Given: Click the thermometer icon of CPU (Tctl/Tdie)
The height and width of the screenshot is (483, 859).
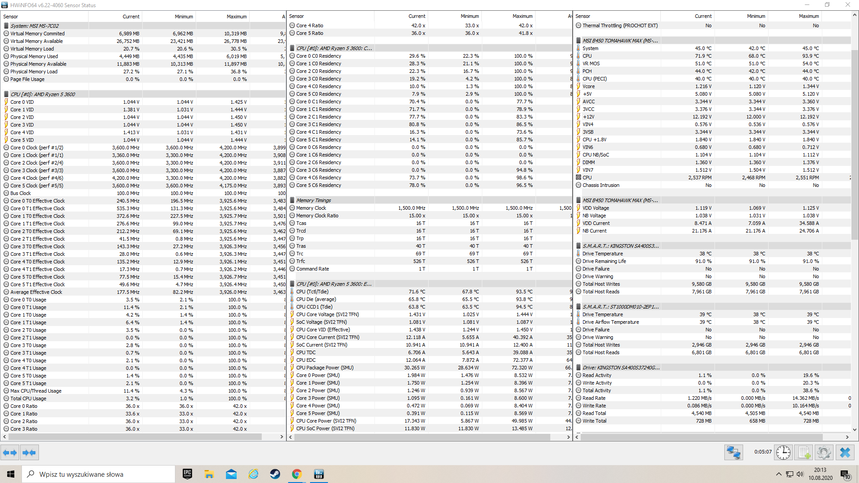Looking at the screenshot, I should pyautogui.click(x=292, y=292).
